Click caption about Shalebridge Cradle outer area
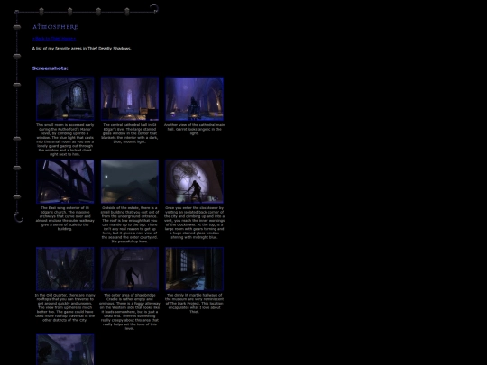This screenshot has width=487, height=365. click(130, 312)
